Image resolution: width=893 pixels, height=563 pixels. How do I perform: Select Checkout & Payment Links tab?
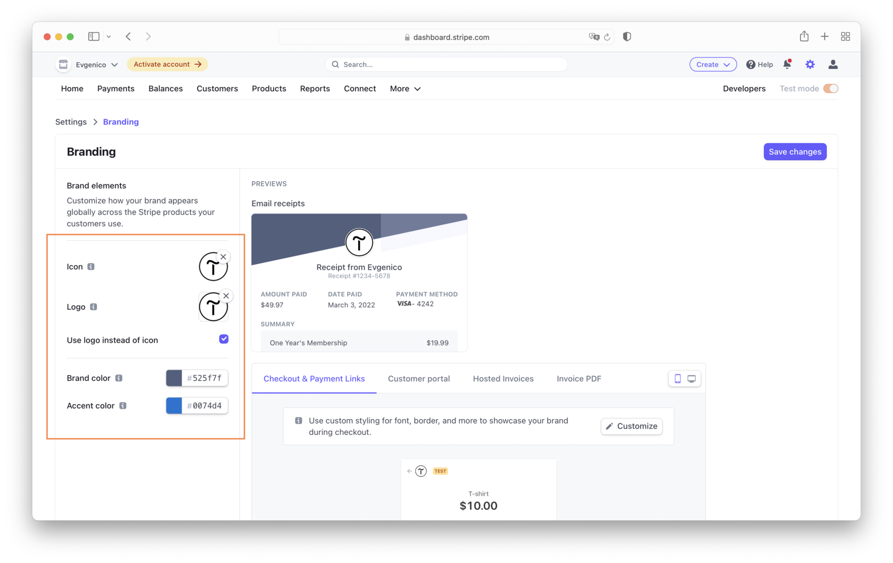[x=314, y=379]
